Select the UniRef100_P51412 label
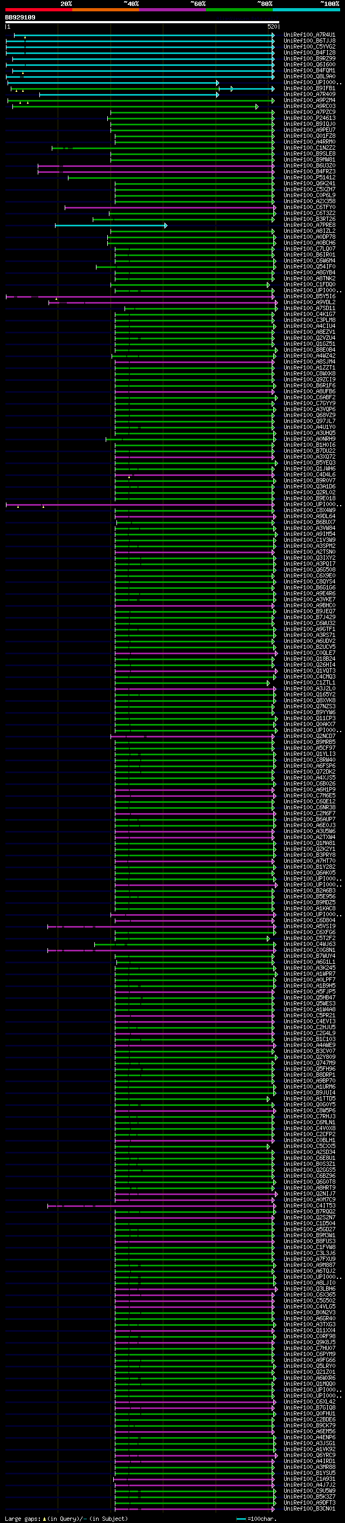 [x=309, y=177]
